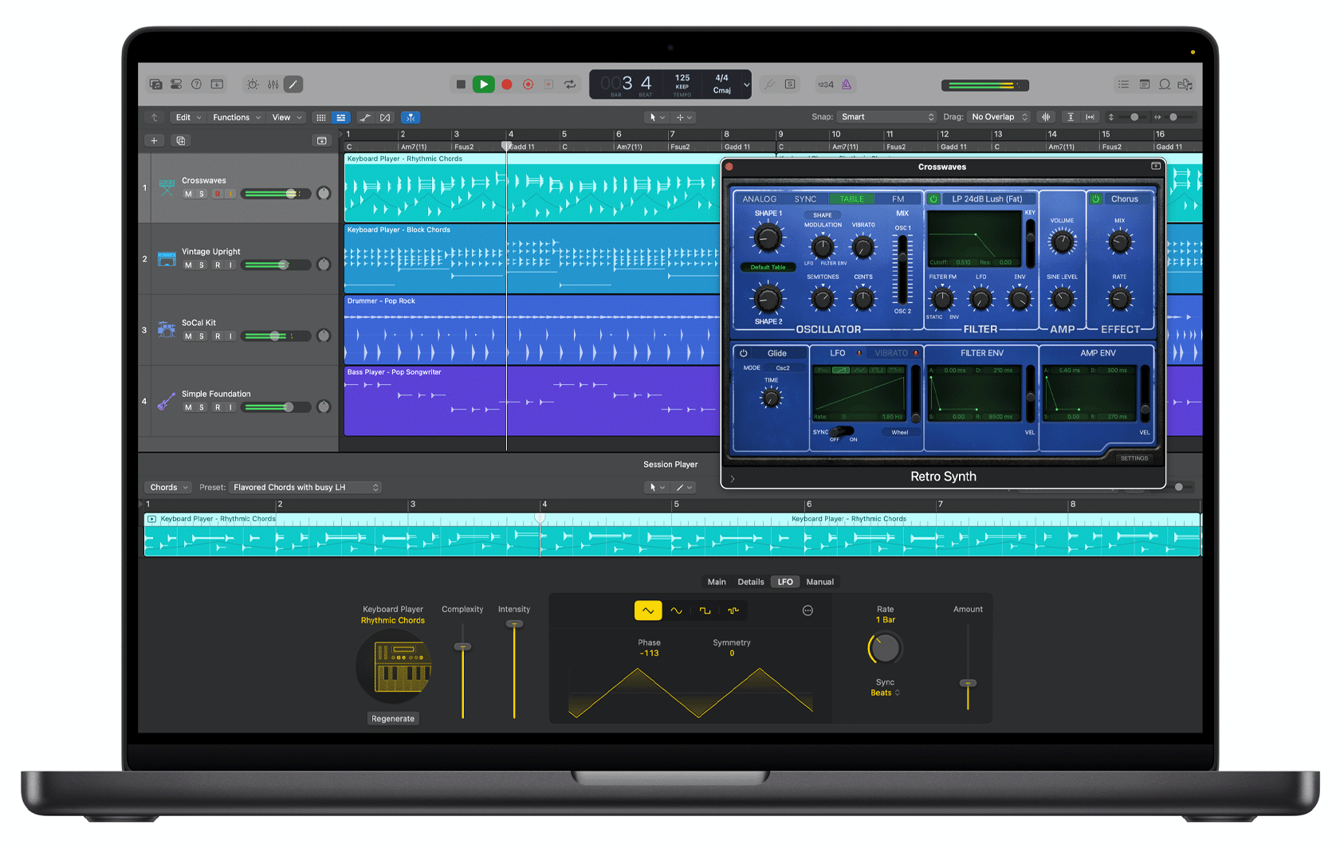
Task: Select the Pencil edit mode icon in toolbar
Action: pos(293,84)
